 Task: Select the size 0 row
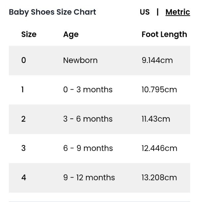click(x=24, y=60)
